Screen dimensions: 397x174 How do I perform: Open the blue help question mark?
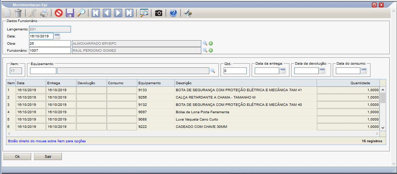[173, 13]
